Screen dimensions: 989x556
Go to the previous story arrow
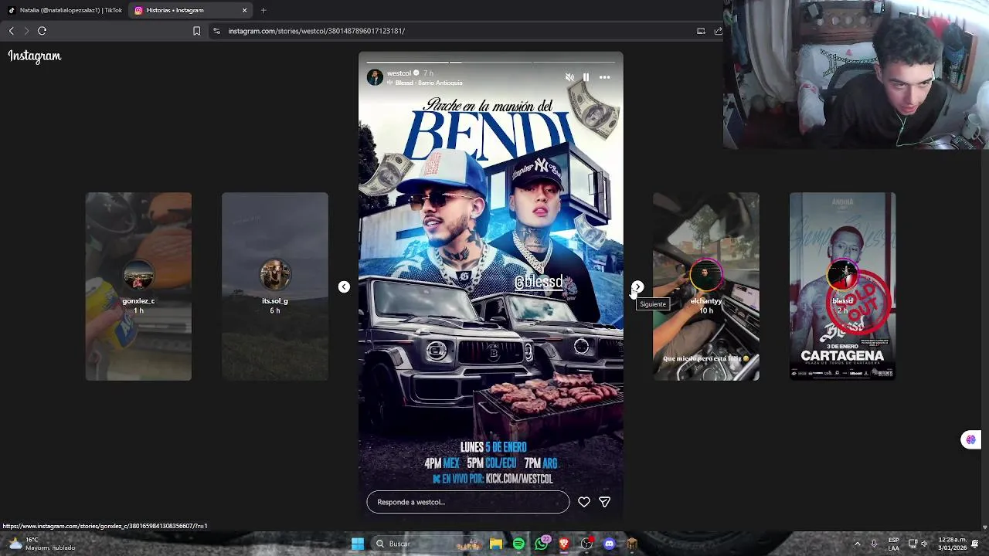pos(344,286)
